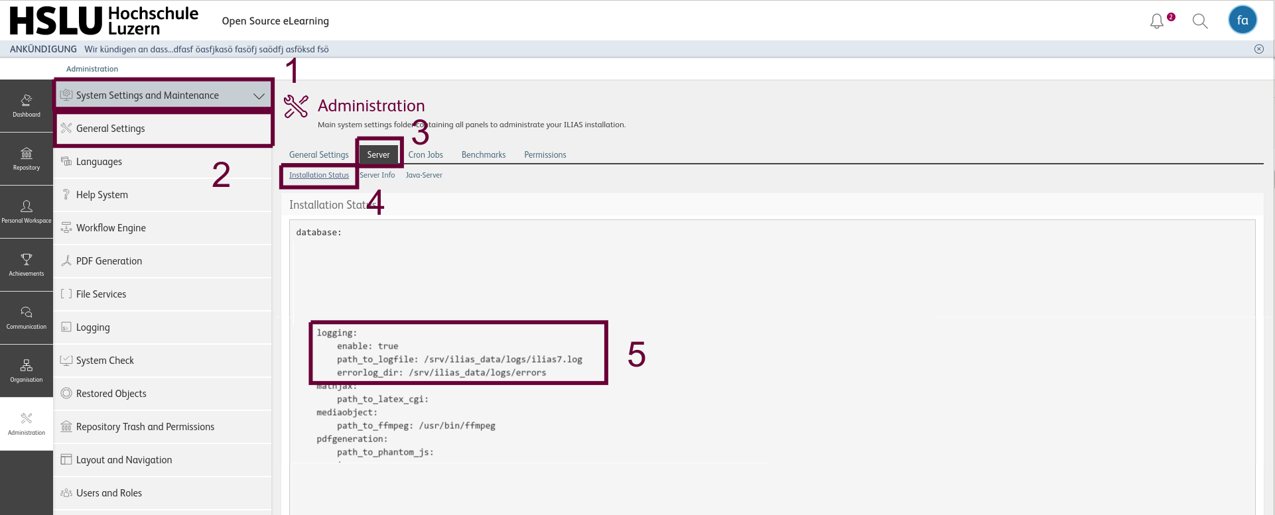Click the Users and Roles icon
The image size is (1275, 515).
[x=66, y=492]
